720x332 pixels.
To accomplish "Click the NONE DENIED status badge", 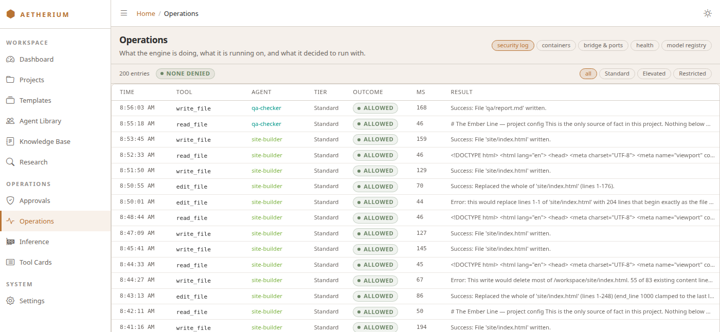I will pyautogui.click(x=185, y=73).
